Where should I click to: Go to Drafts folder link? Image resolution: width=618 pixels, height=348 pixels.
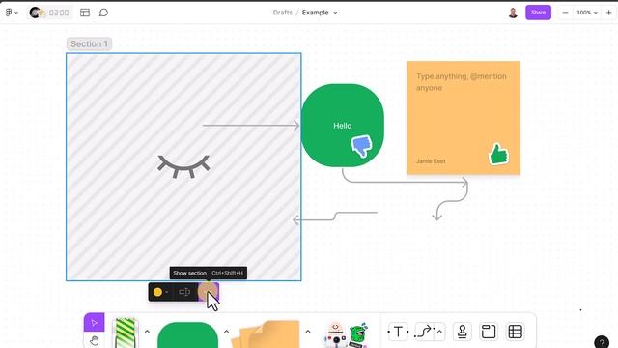coord(283,13)
